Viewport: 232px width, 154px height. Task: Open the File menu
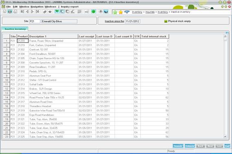click(9, 7)
